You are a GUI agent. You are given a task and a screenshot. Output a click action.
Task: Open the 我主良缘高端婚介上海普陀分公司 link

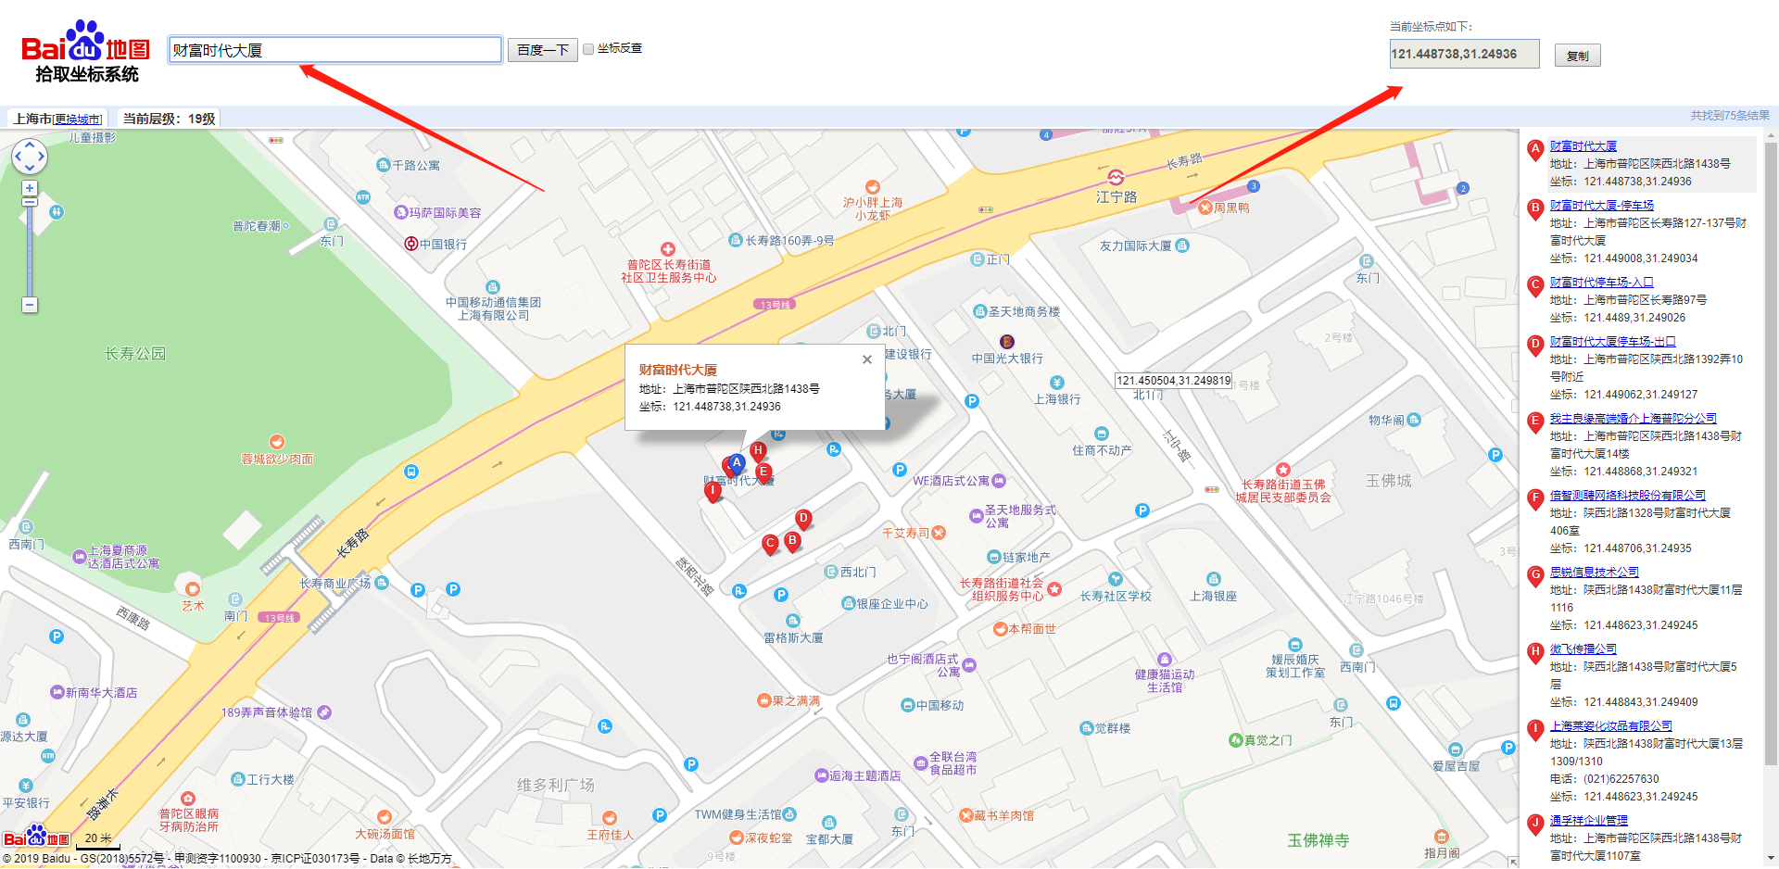pos(1634,419)
